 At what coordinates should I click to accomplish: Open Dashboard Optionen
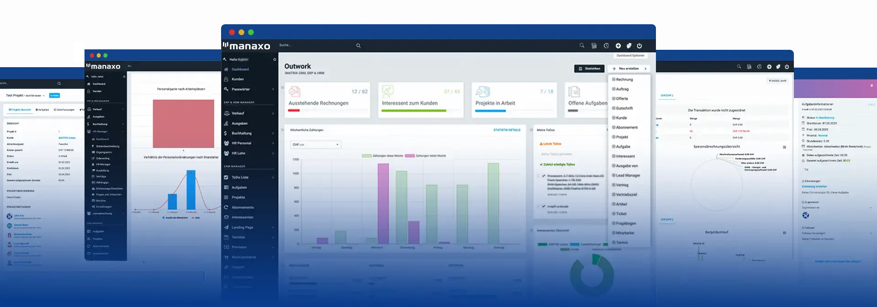click(x=630, y=56)
